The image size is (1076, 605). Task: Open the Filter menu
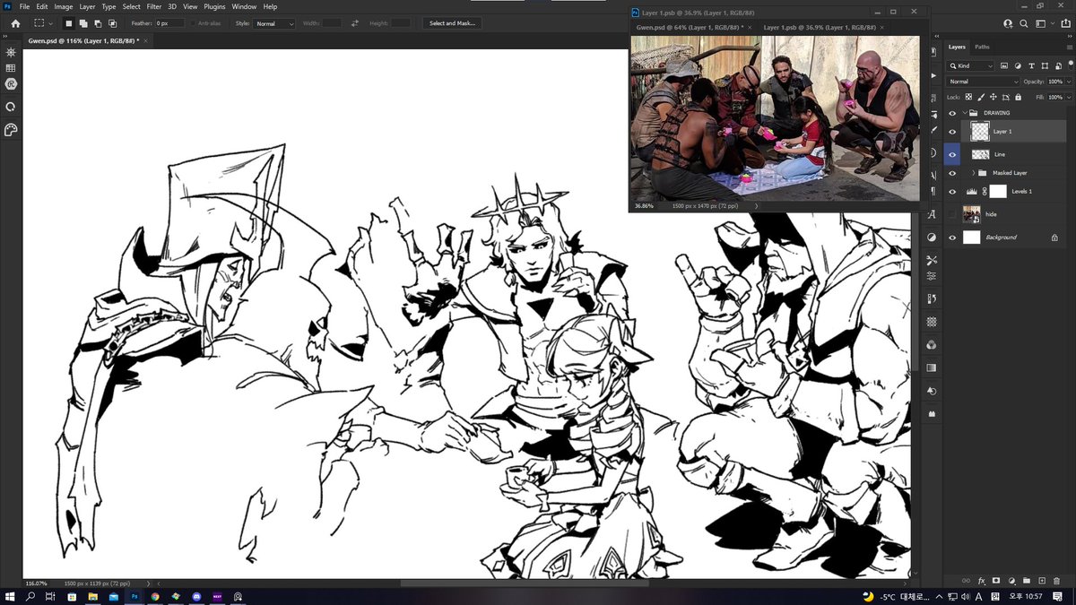pyautogui.click(x=154, y=6)
